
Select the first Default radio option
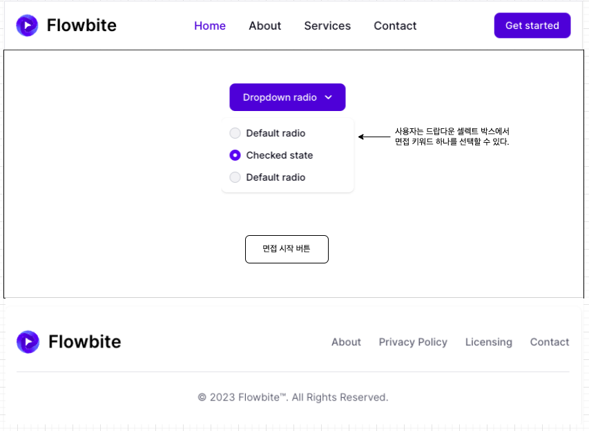tap(235, 133)
